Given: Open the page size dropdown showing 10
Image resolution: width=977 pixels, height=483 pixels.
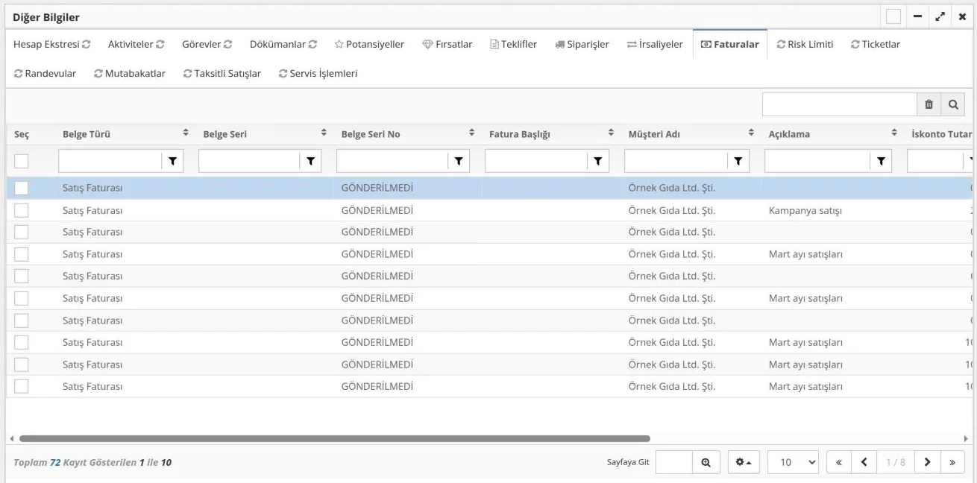Looking at the screenshot, I should [x=793, y=462].
